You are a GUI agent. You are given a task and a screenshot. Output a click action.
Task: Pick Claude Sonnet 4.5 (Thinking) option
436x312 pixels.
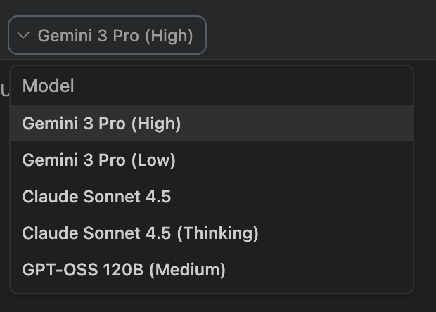coord(141,233)
